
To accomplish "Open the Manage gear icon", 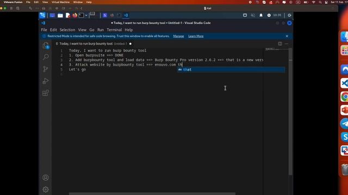I will [46, 190].
